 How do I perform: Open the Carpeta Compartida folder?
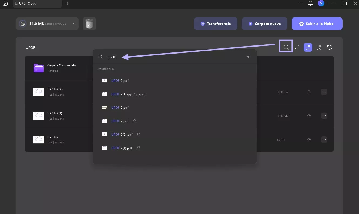(x=61, y=65)
